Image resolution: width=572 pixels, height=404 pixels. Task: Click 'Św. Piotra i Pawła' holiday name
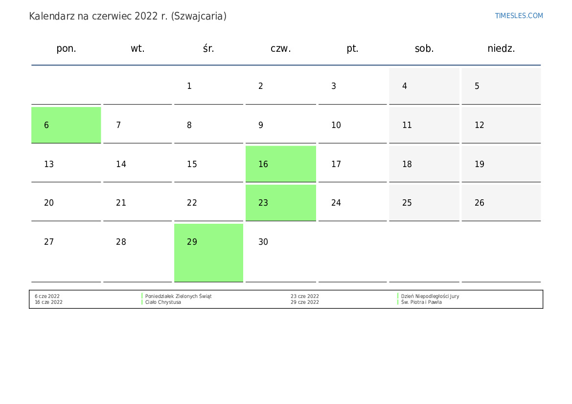point(421,302)
